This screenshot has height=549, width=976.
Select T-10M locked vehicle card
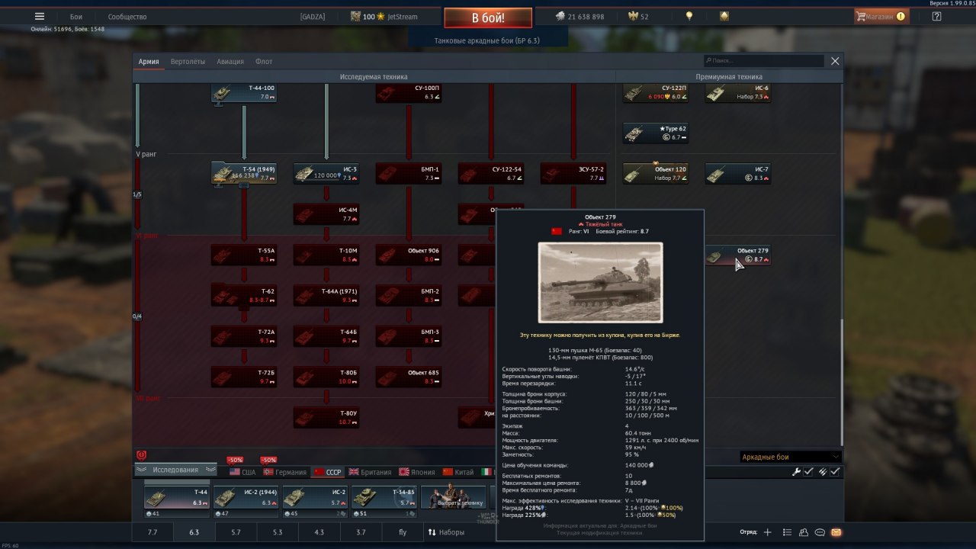pyautogui.click(x=326, y=255)
